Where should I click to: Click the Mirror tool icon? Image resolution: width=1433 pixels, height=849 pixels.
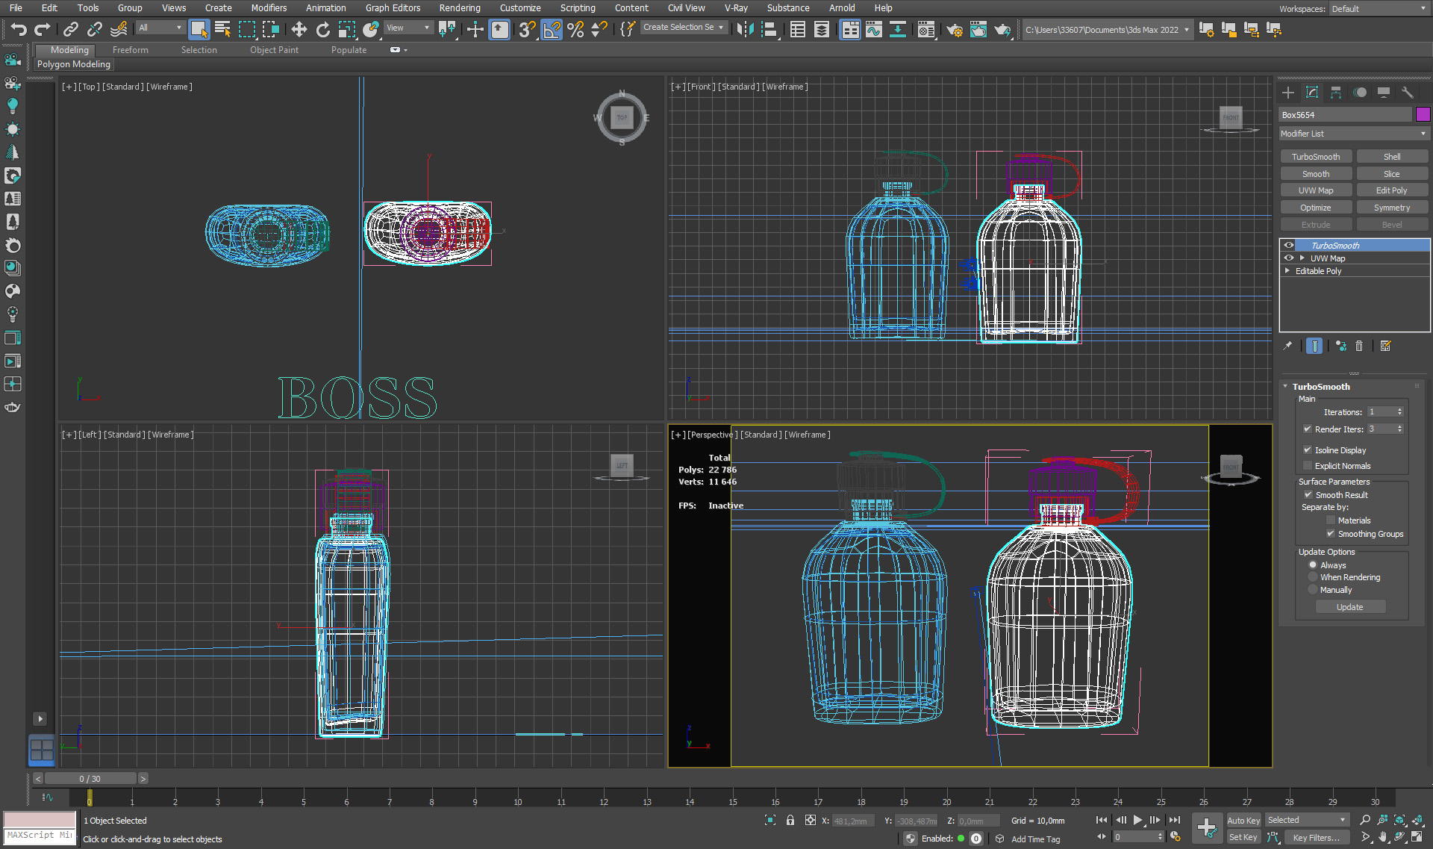pos(744,29)
